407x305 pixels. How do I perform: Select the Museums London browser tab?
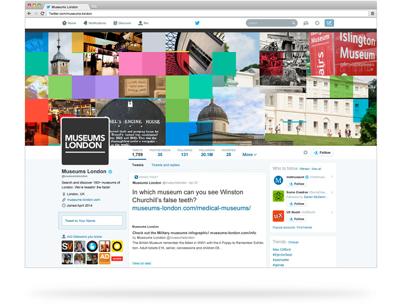[66, 7]
